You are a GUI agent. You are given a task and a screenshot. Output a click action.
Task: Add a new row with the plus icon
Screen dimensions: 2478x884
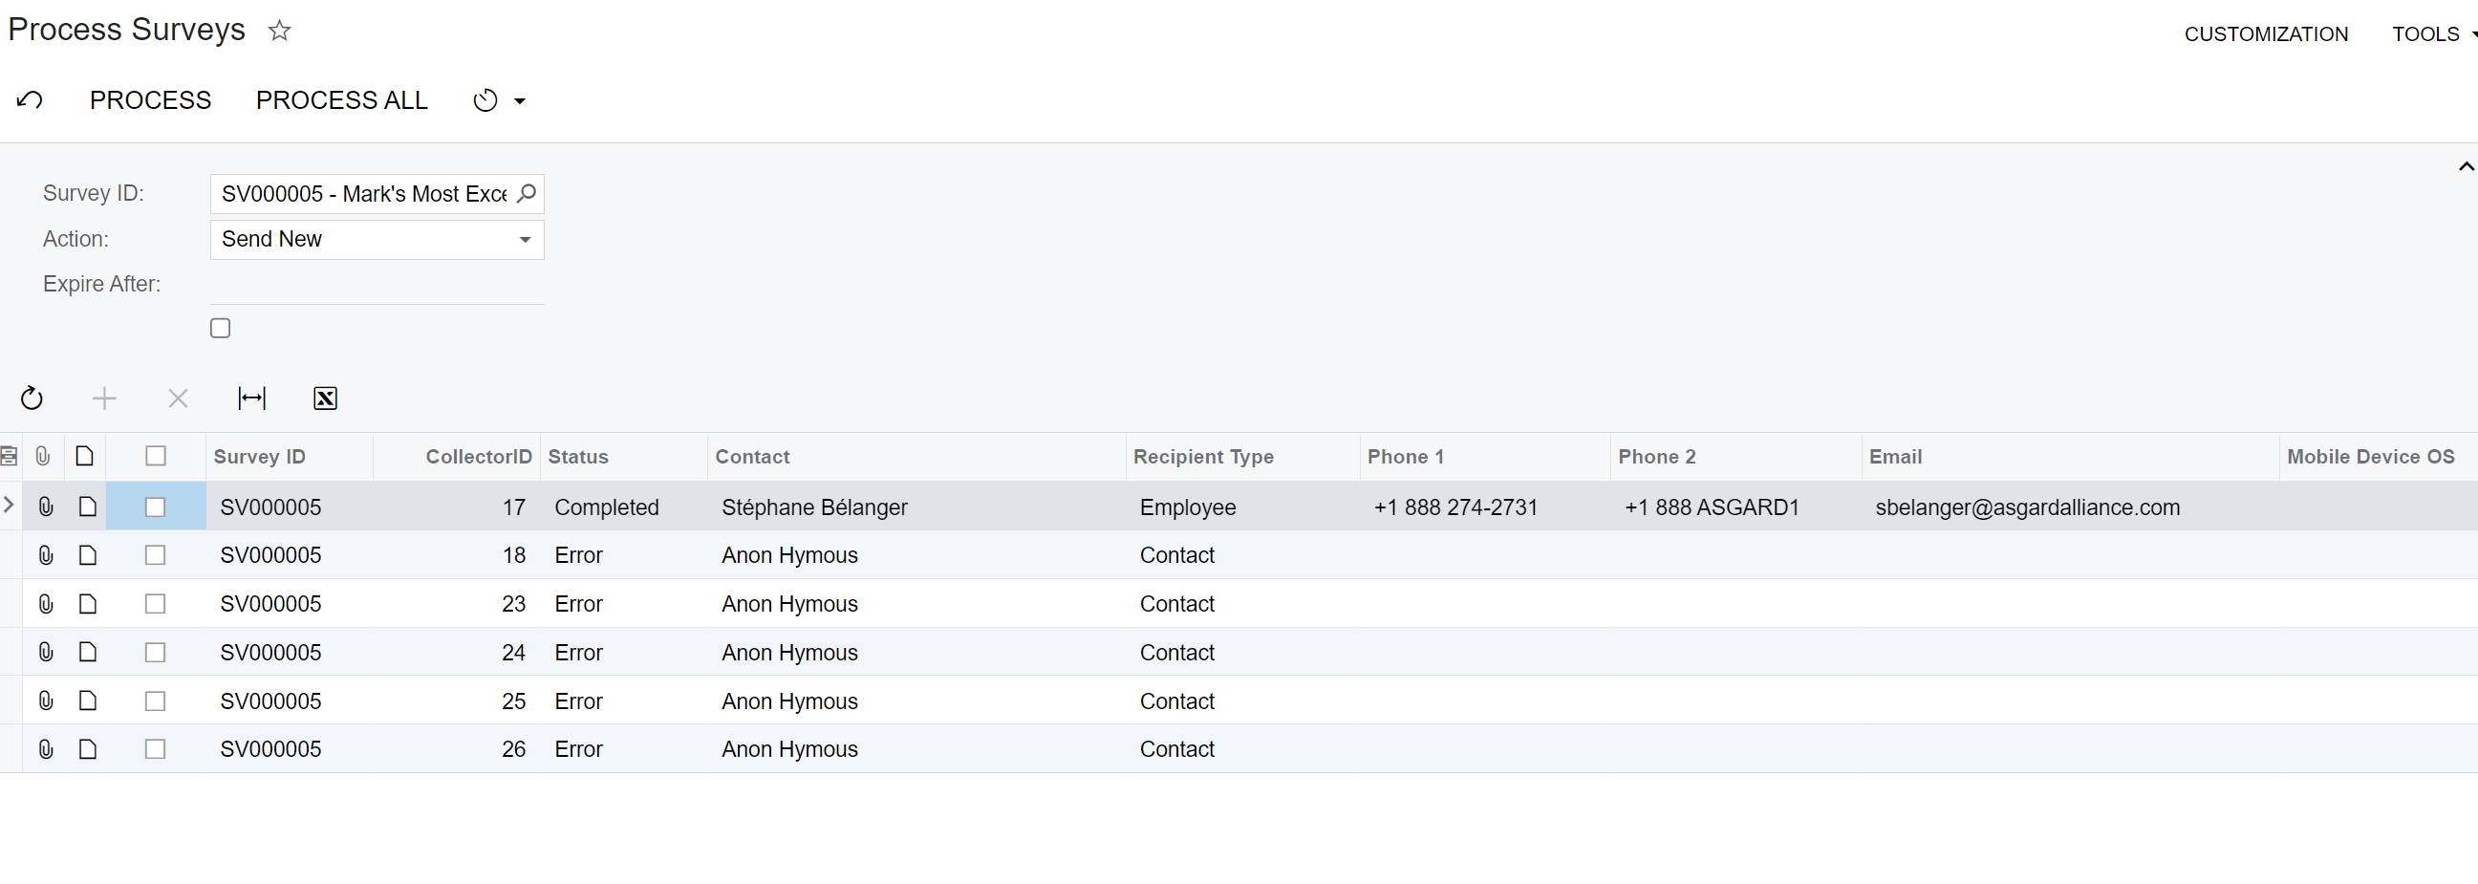pyautogui.click(x=105, y=399)
